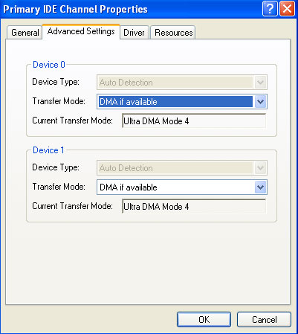
Task: Click Device 1 Device Type dropdown arrow
Action: point(260,168)
